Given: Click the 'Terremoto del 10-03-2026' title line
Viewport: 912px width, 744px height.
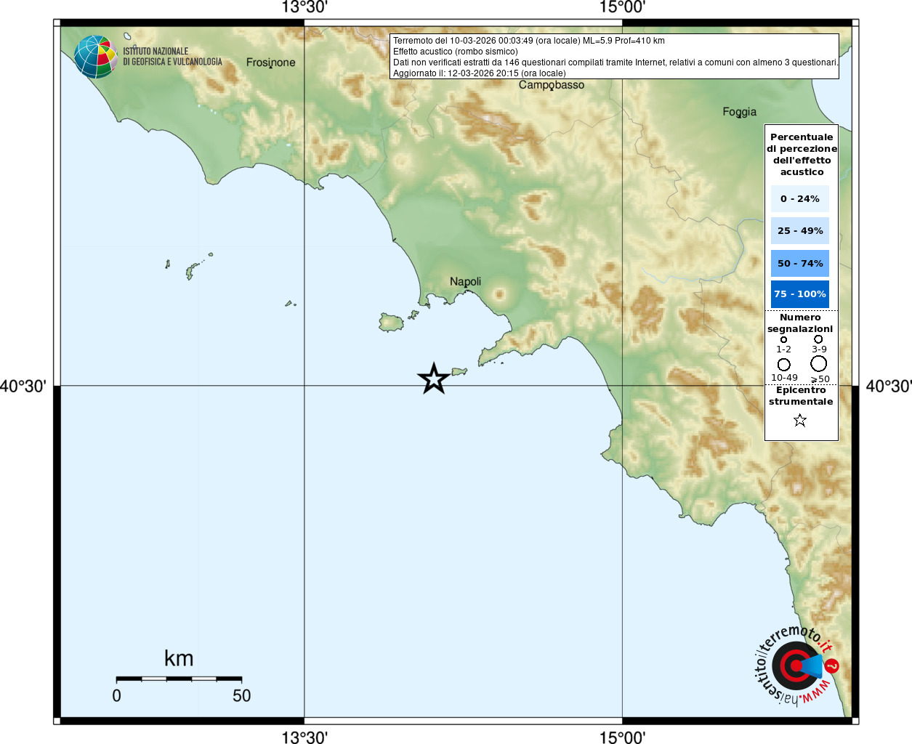Looking at the screenshot, I should [529, 41].
